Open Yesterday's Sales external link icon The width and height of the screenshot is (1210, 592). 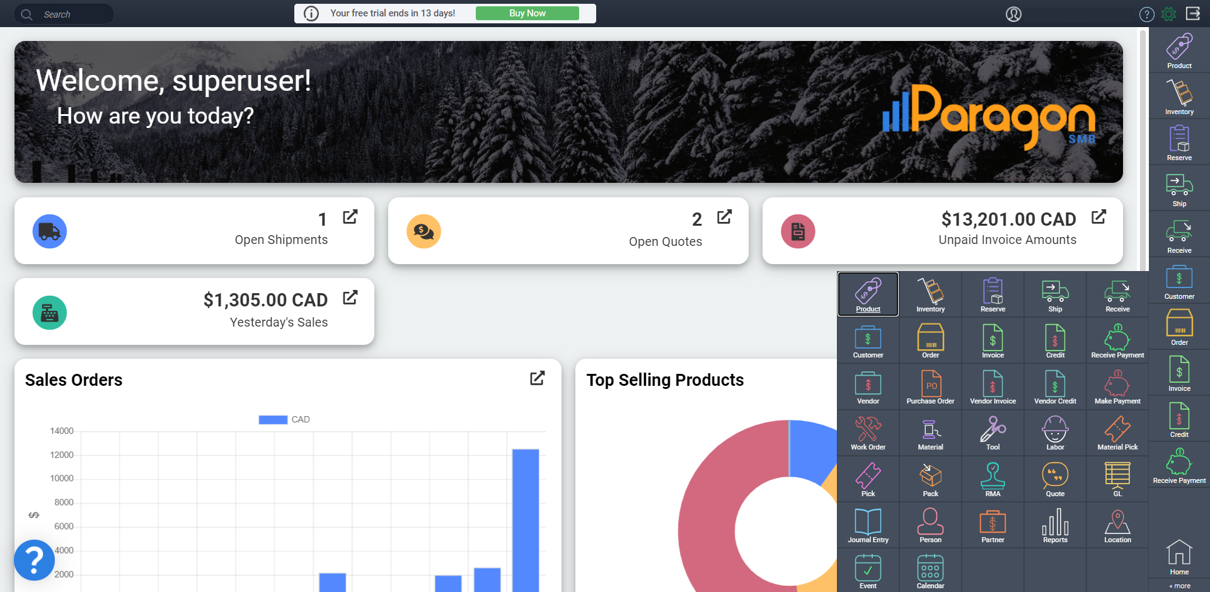click(350, 298)
